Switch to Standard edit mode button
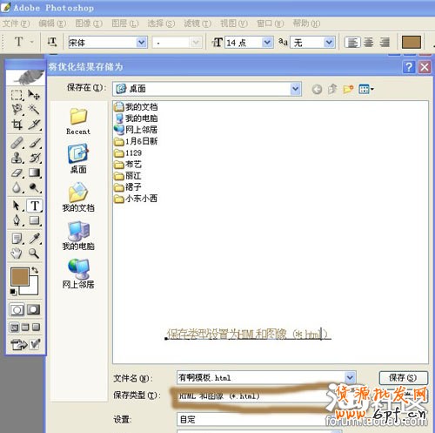The width and height of the screenshot is (435, 433). tap(17, 309)
